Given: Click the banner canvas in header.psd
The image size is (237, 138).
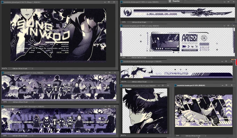Looking at the screenshot, I should point(204,110).
